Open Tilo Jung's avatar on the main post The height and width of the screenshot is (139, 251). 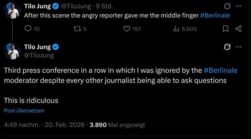pyautogui.click(x=12, y=51)
